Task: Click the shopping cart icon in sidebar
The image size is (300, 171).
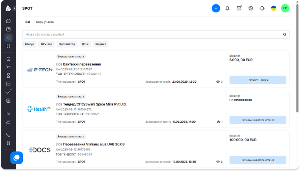Action: pyautogui.click(x=8, y=67)
